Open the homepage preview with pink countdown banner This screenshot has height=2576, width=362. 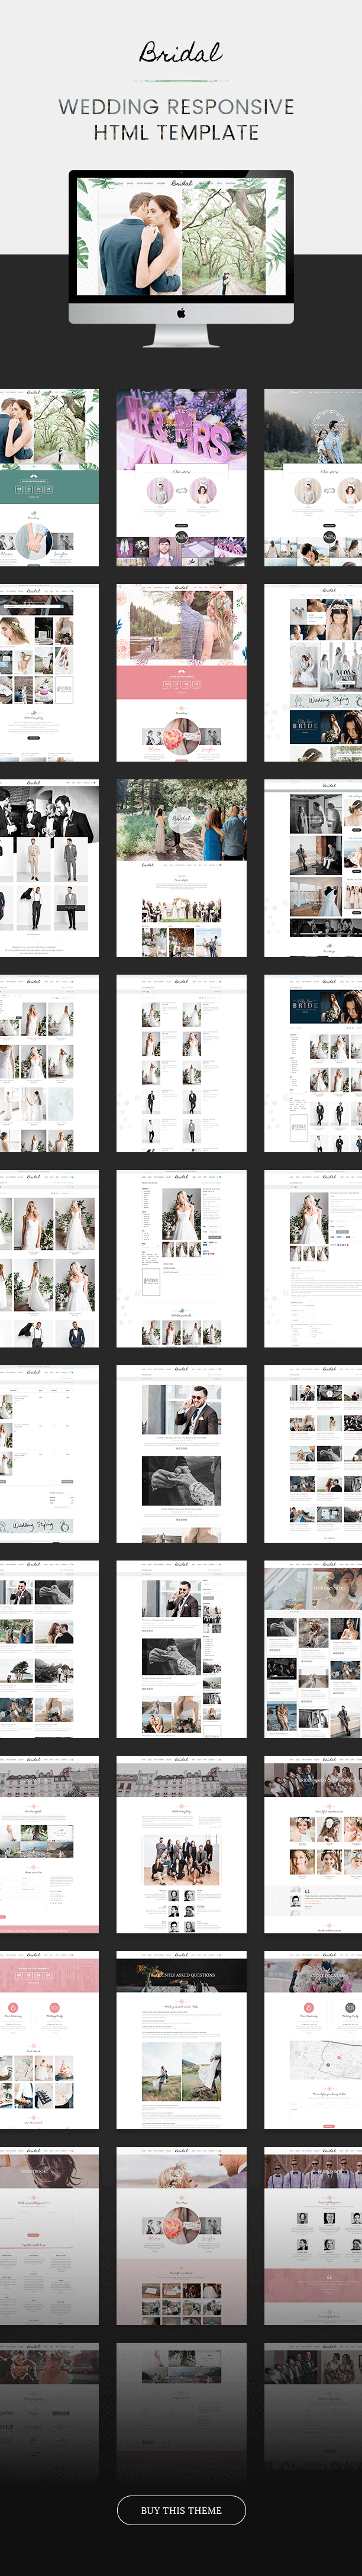[181, 673]
